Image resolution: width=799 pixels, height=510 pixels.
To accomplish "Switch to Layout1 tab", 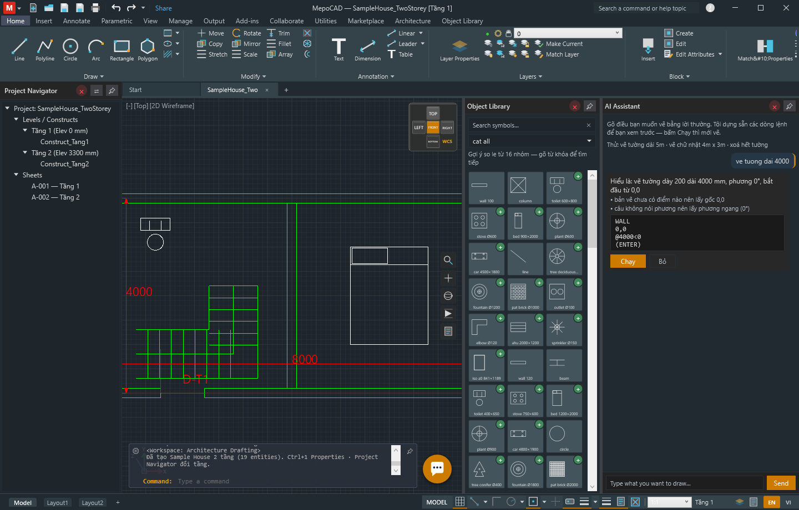I will pos(57,503).
